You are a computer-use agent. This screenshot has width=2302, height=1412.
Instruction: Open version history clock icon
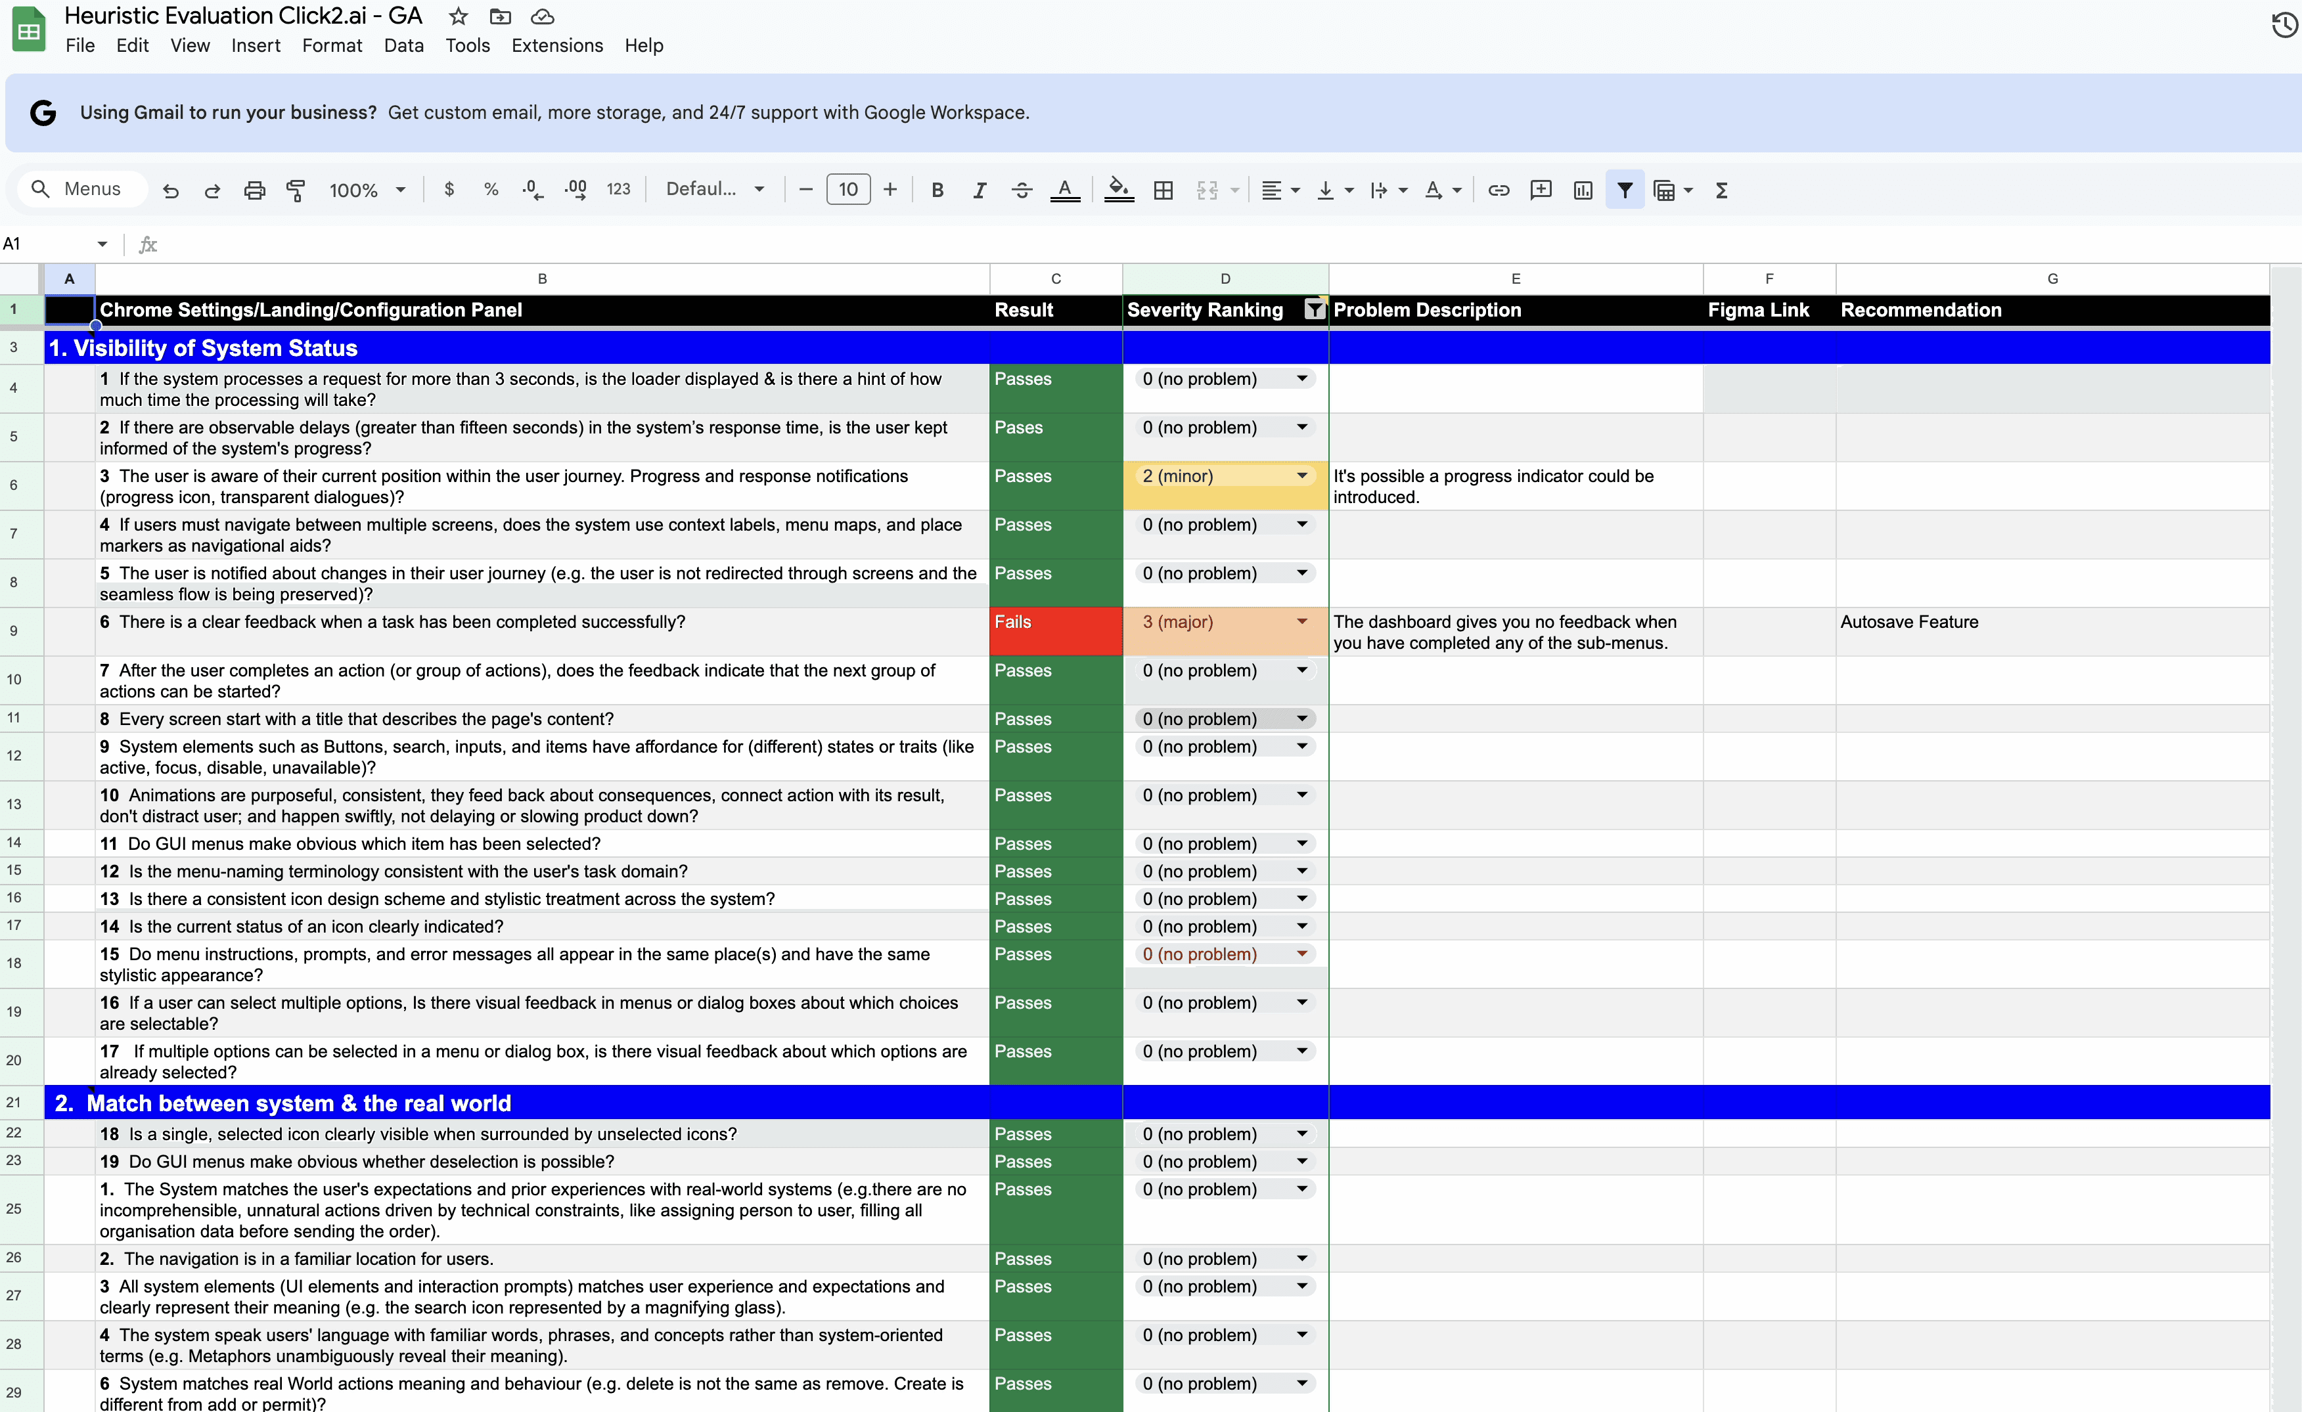[2284, 25]
